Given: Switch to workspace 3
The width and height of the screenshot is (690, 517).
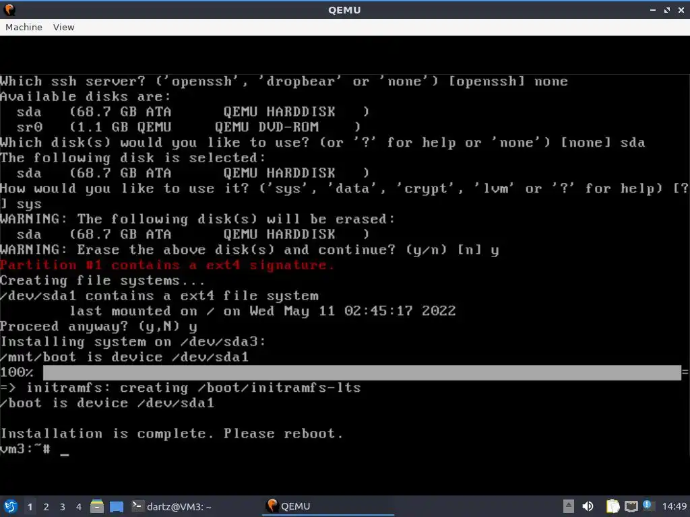Looking at the screenshot, I should point(63,507).
